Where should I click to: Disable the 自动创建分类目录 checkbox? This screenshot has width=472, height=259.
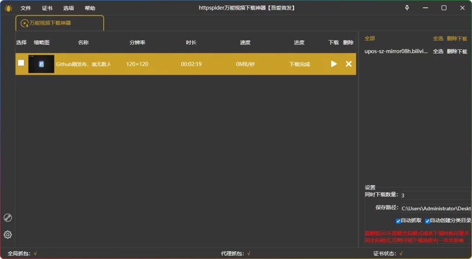[x=427, y=221]
